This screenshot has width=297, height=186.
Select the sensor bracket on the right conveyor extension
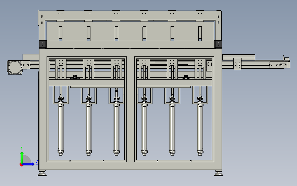[x=237, y=64]
